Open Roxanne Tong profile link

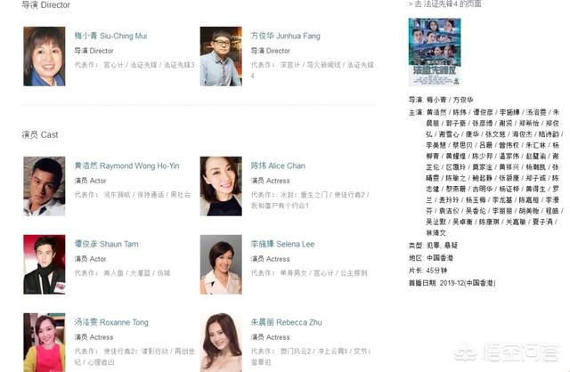[x=111, y=322]
